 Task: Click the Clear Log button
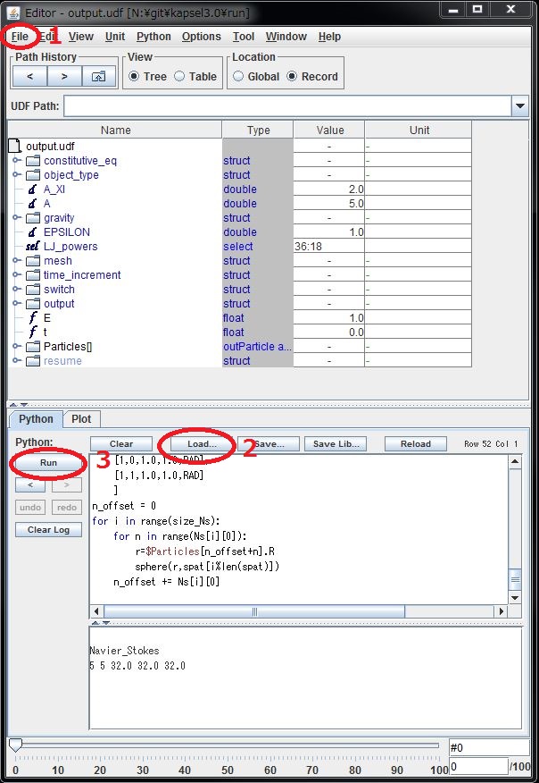pos(48,530)
